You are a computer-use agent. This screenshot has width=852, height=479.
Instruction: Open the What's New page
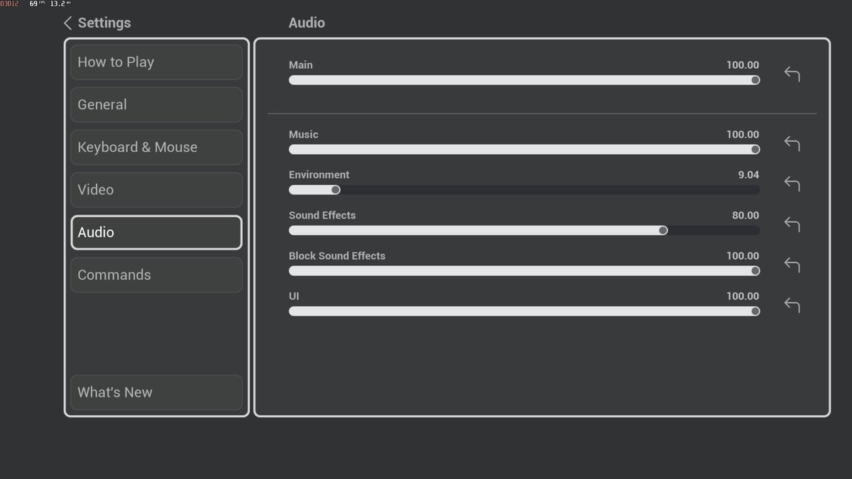click(156, 392)
